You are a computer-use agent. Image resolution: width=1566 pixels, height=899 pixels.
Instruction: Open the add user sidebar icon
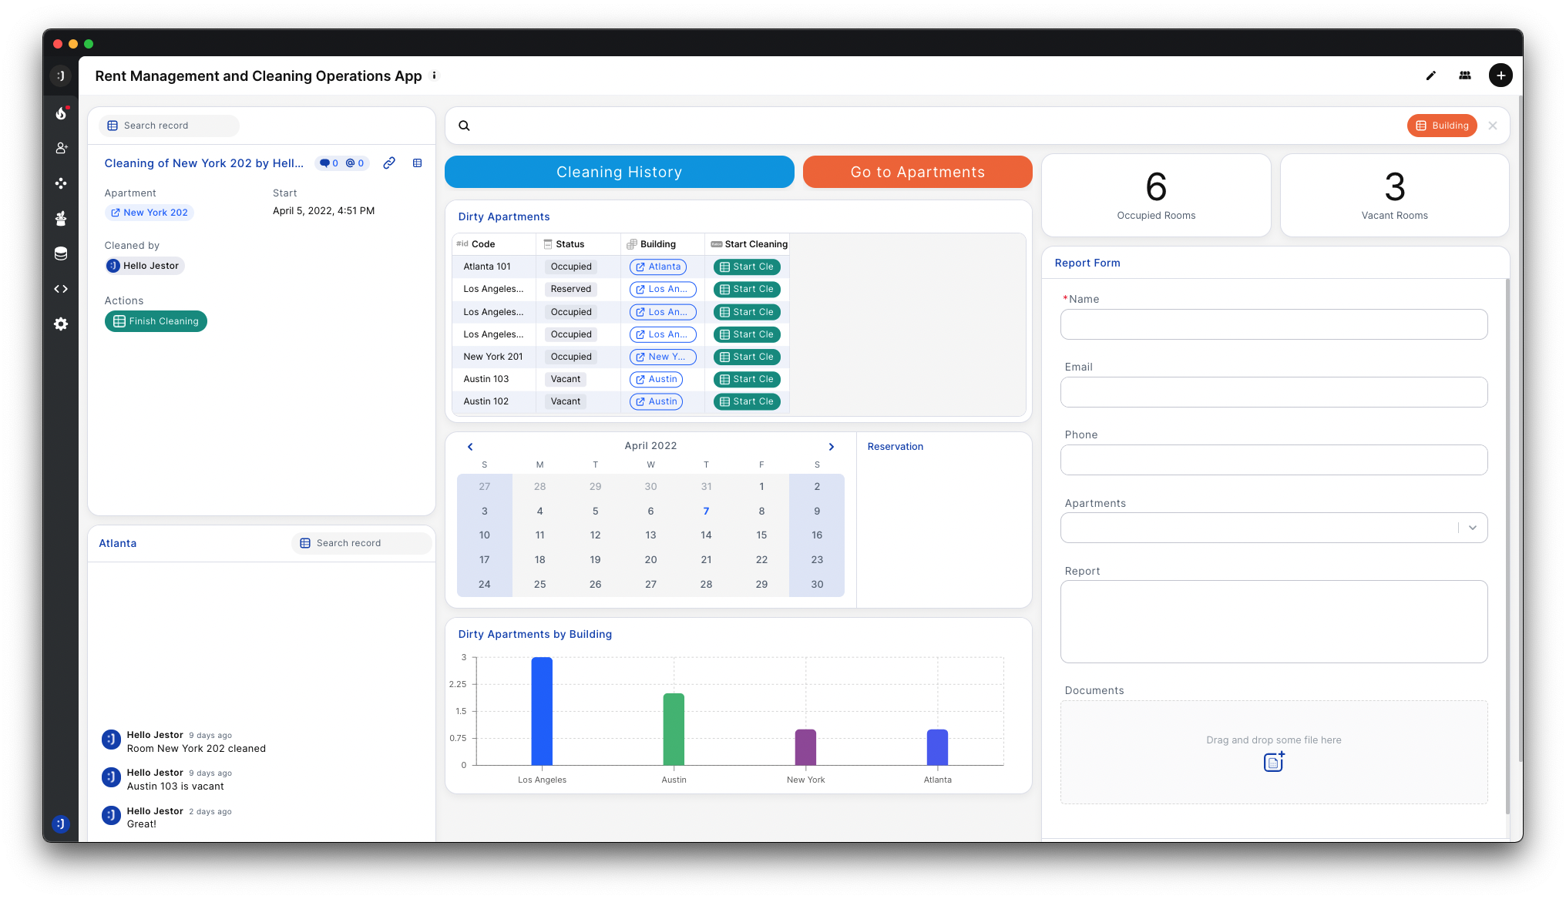pos(61,148)
